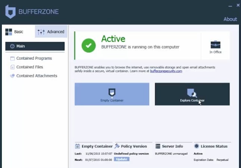Click the BUFFERZONE shield logo
This screenshot has width=241, height=168.
10,12
